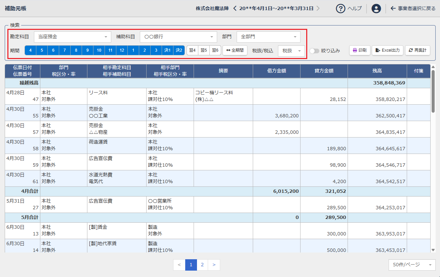Toggle the 絞り込み filter switch

click(315, 51)
